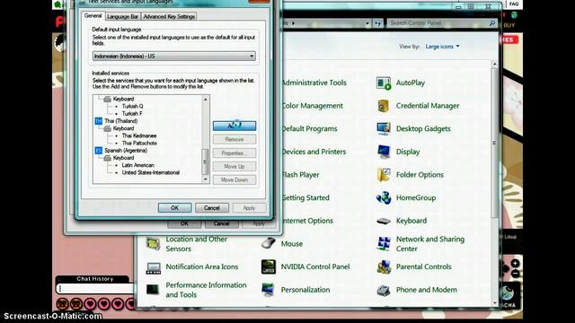Click the Remove button
This screenshot has height=323, width=575.
click(234, 140)
